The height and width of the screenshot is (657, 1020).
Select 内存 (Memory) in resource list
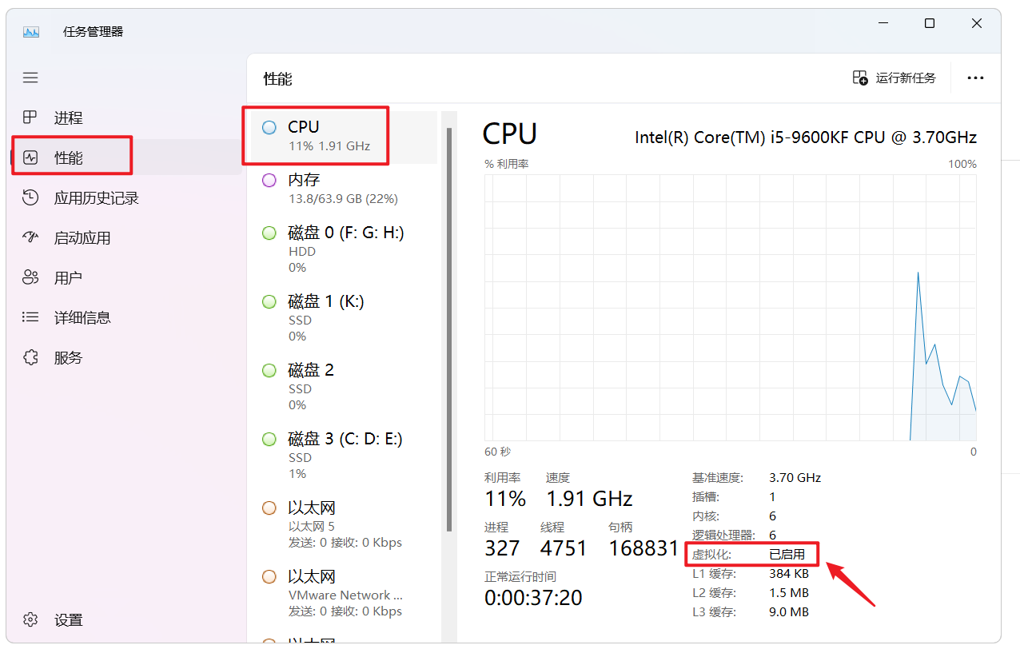point(344,189)
